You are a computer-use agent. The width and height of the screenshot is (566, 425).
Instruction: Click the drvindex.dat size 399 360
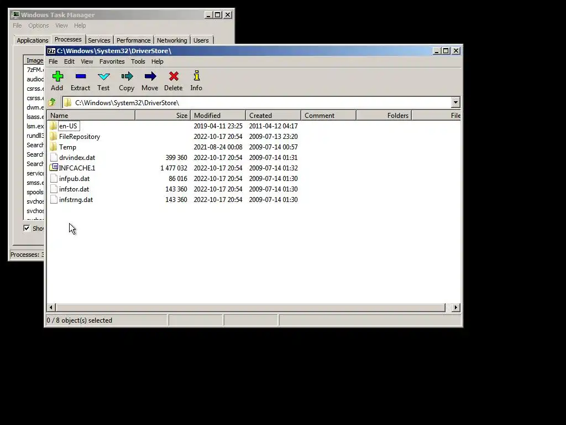point(176,158)
